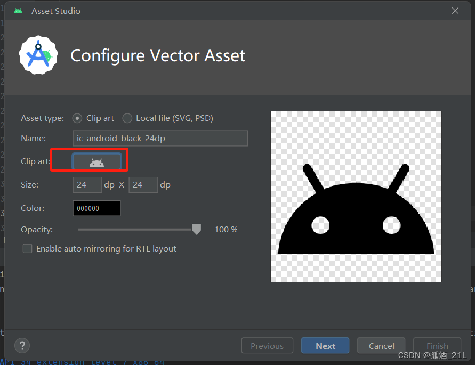
Task: Click the Cancel button
Action: click(x=381, y=346)
